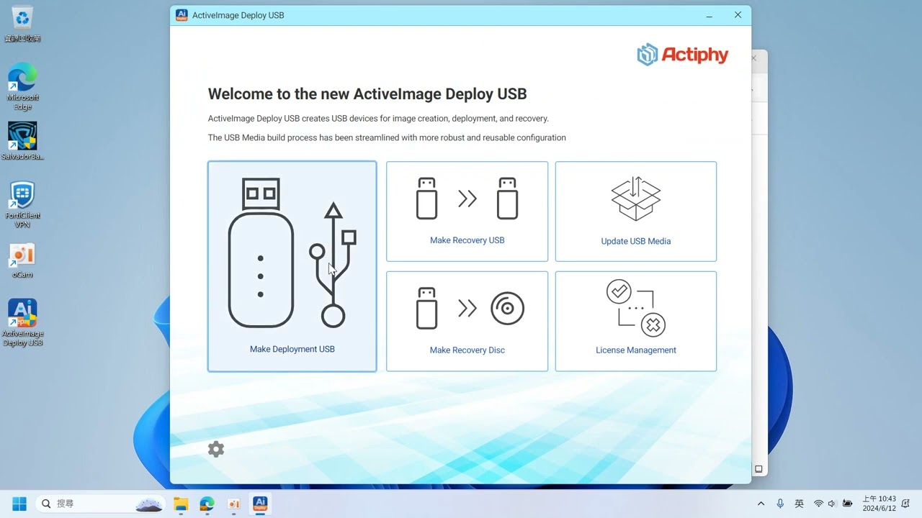Open the volume tray icon
The height and width of the screenshot is (518, 922).
832,504
